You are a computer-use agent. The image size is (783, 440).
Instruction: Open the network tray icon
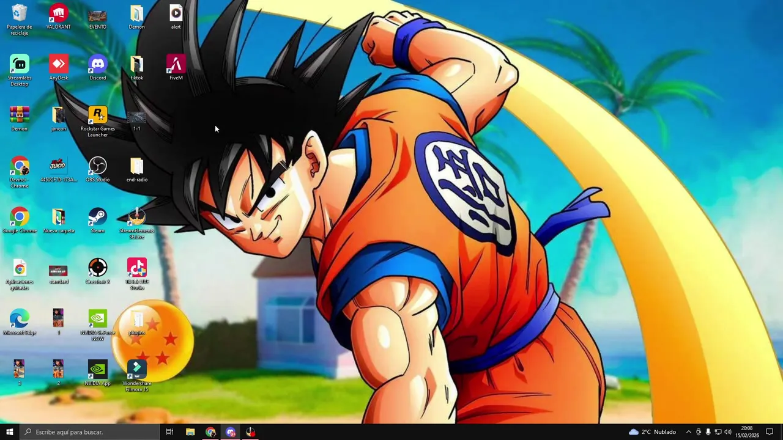pyautogui.click(x=718, y=432)
